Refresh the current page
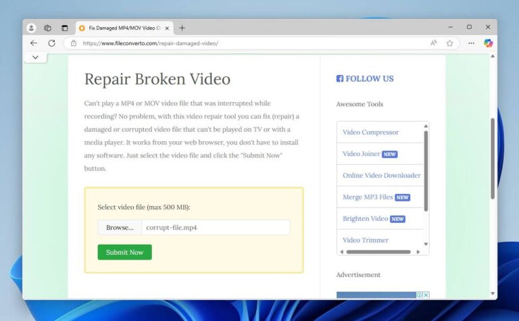The height and width of the screenshot is (321, 519). pos(51,43)
